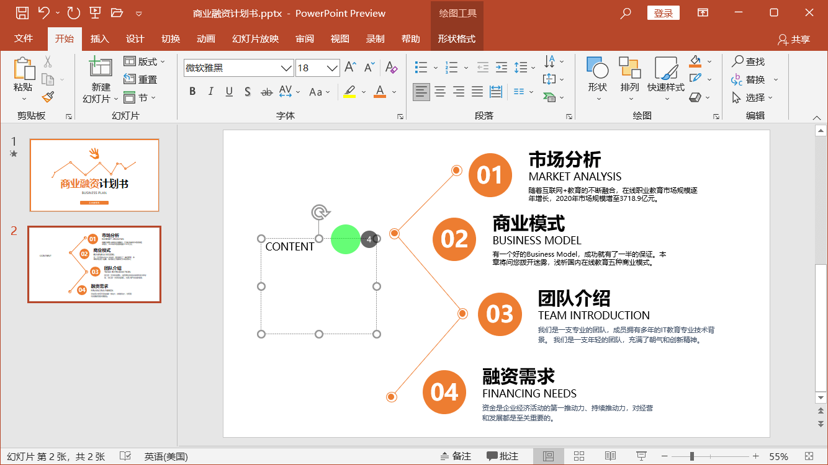This screenshot has width=828, height=465.
Task: Cut the selection with the scissors icon
Action: coord(48,61)
